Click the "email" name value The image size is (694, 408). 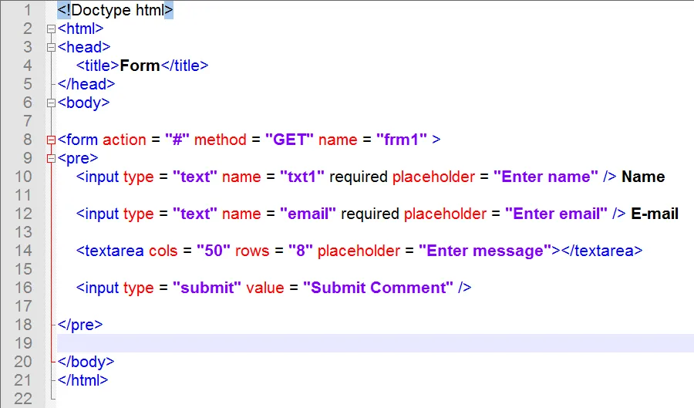pyautogui.click(x=308, y=214)
